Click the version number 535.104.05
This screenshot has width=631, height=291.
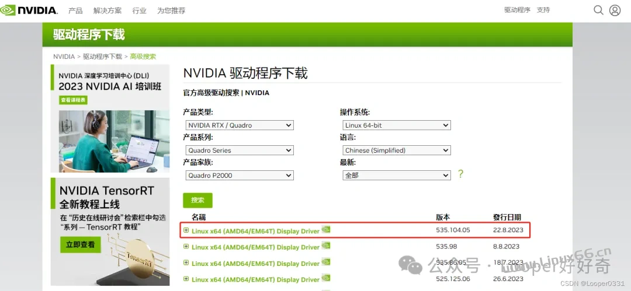(x=453, y=230)
